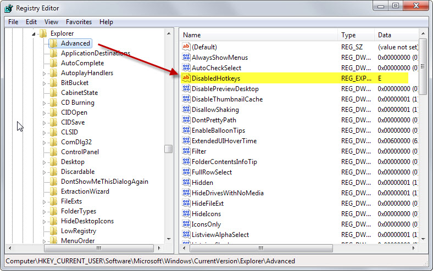Select the ControlPanel key
Viewport: 433px width, 271px height.
80,152
